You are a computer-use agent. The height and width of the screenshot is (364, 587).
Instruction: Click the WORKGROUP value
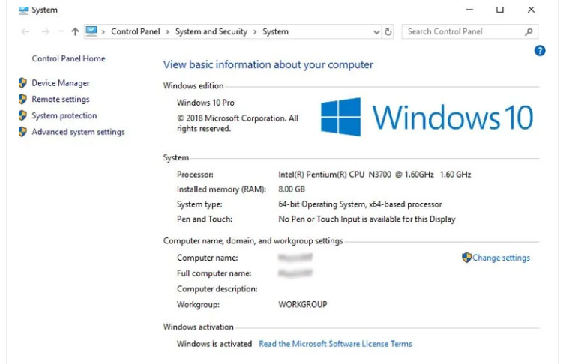[x=303, y=305]
